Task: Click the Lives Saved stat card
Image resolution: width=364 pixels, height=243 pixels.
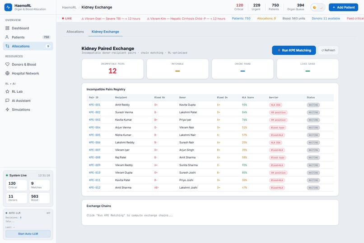Action: tap(308, 69)
